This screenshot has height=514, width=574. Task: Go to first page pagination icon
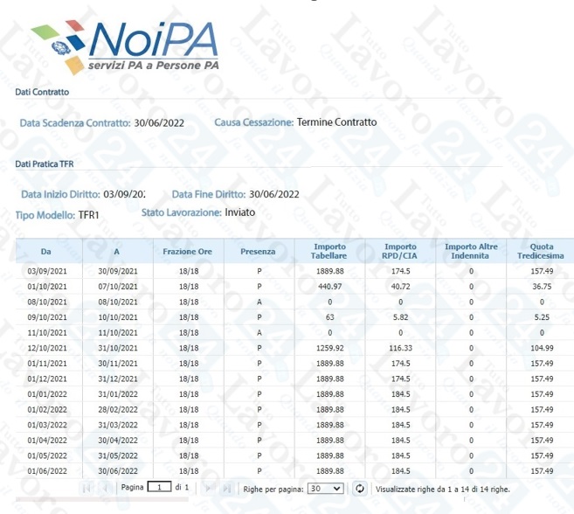[x=86, y=489]
